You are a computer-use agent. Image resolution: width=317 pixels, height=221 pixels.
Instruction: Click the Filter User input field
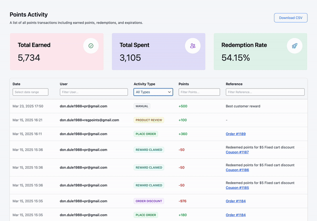(94, 92)
